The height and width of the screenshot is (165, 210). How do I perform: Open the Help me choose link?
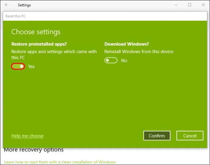27,136
